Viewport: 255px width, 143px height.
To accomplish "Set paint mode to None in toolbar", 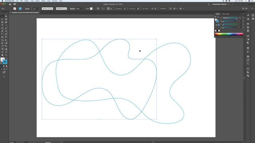I will [x=6, y=66].
